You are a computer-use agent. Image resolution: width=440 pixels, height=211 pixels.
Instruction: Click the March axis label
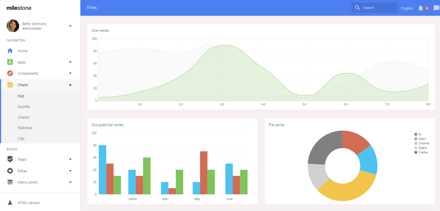(x=133, y=199)
